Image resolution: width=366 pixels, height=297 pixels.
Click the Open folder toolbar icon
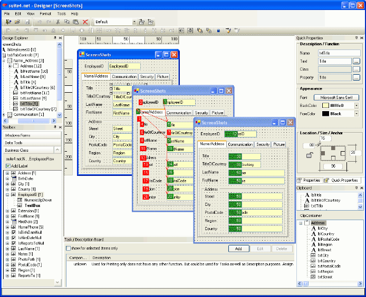(x=17, y=22)
